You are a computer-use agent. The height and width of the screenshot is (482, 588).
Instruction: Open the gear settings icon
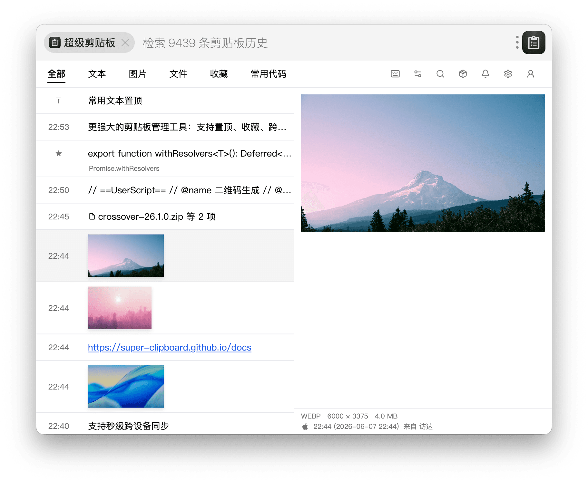pos(508,74)
